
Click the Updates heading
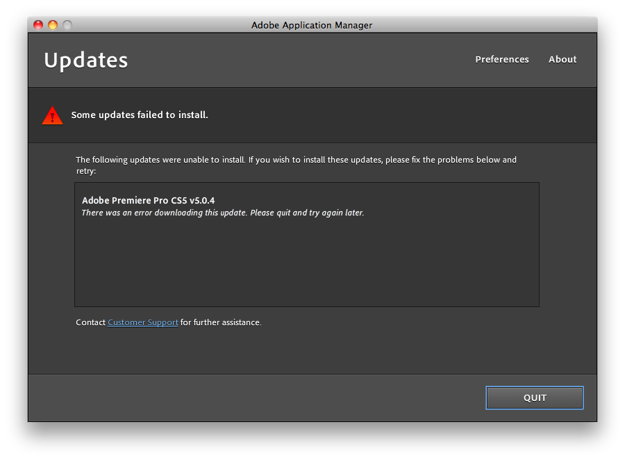[x=85, y=60]
